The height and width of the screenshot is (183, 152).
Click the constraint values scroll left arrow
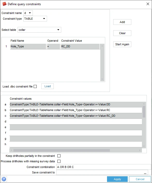tap(11, 150)
